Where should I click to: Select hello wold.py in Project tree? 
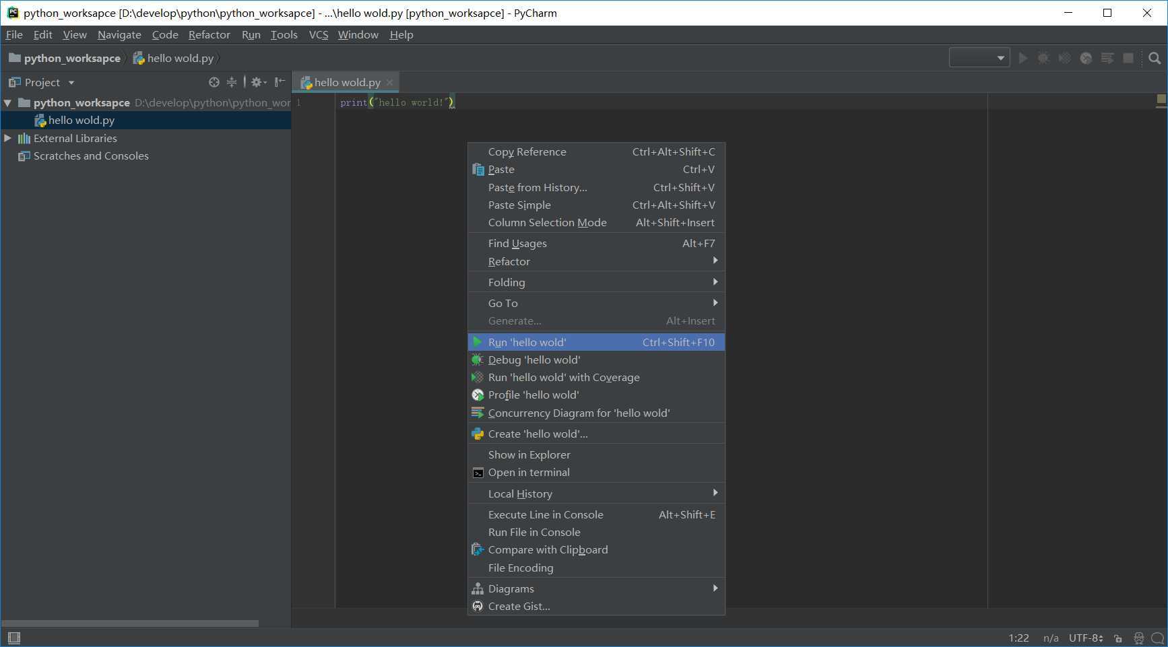click(145, 120)
